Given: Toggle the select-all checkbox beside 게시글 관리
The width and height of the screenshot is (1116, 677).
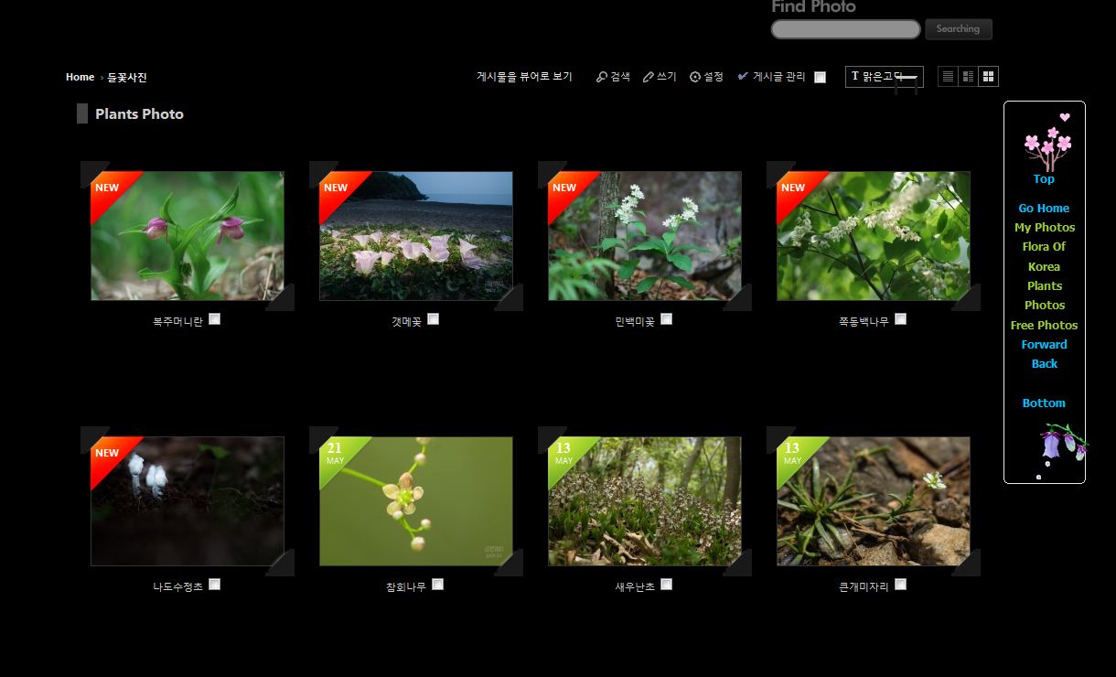Looking at the screenshot, I should (820, 78).
